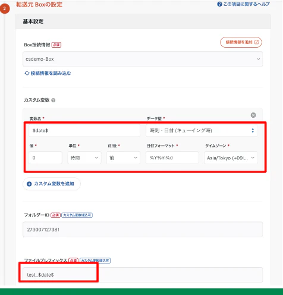Open the unit dropdown showing 時間

(84, 158)
